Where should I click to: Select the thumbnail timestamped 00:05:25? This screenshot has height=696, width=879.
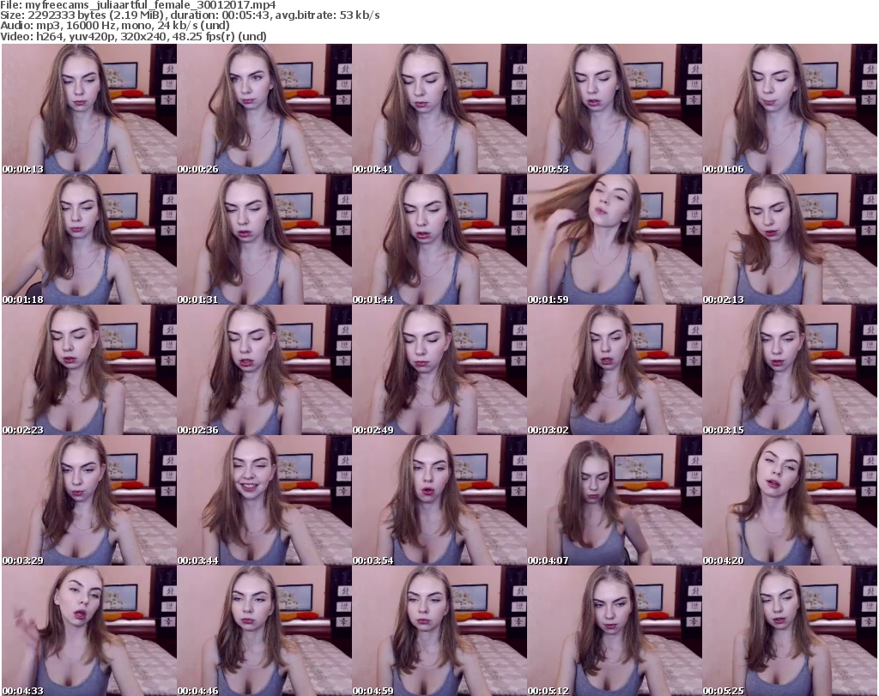click(x=790, y=631)
